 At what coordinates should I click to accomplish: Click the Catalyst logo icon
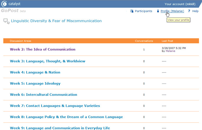tap(4, 4)
